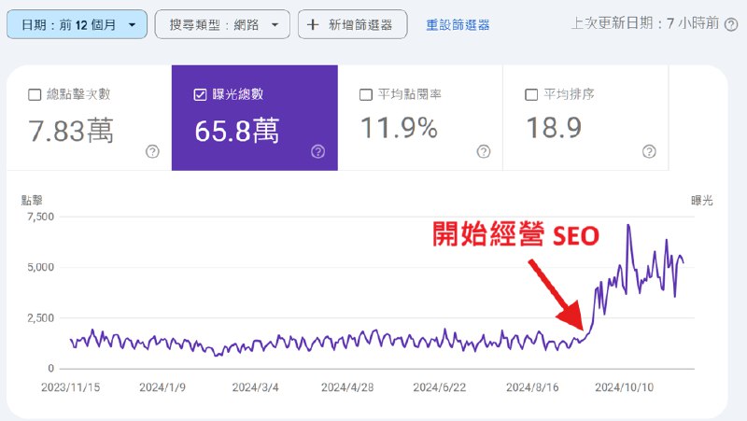
Task: Reset filters via 重設篩選器 link
Action: 458,25
